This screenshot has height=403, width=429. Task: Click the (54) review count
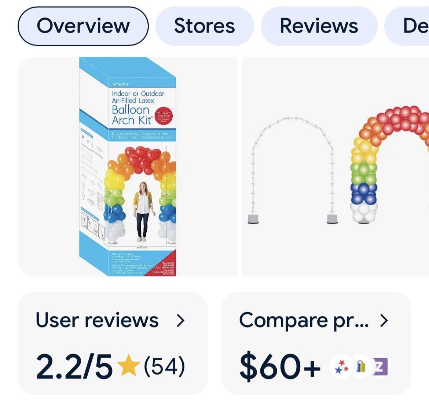(x=164, y=366)
